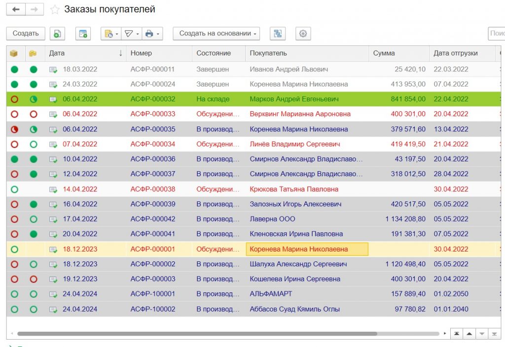
Task: Click the coins icon column header
Action: pyautogui.click(x=33, y=53)
